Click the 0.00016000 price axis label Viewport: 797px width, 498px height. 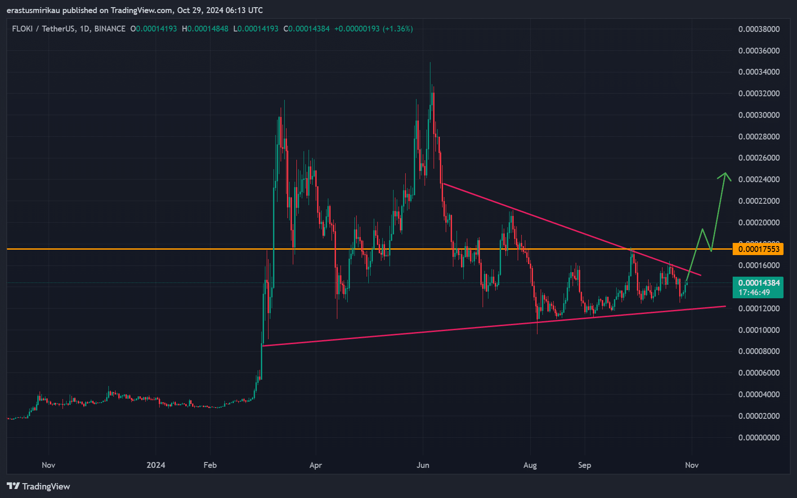pos(759,265)
